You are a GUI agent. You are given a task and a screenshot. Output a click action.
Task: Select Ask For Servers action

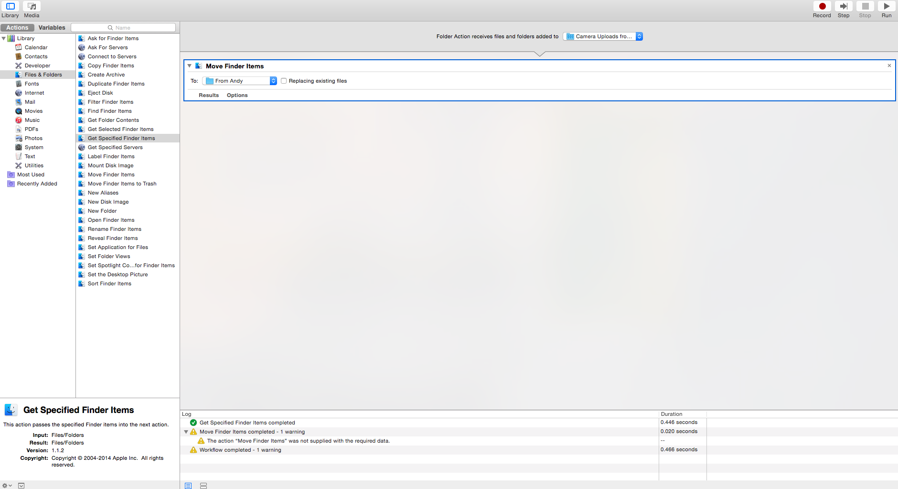click(x=128, y=47)
